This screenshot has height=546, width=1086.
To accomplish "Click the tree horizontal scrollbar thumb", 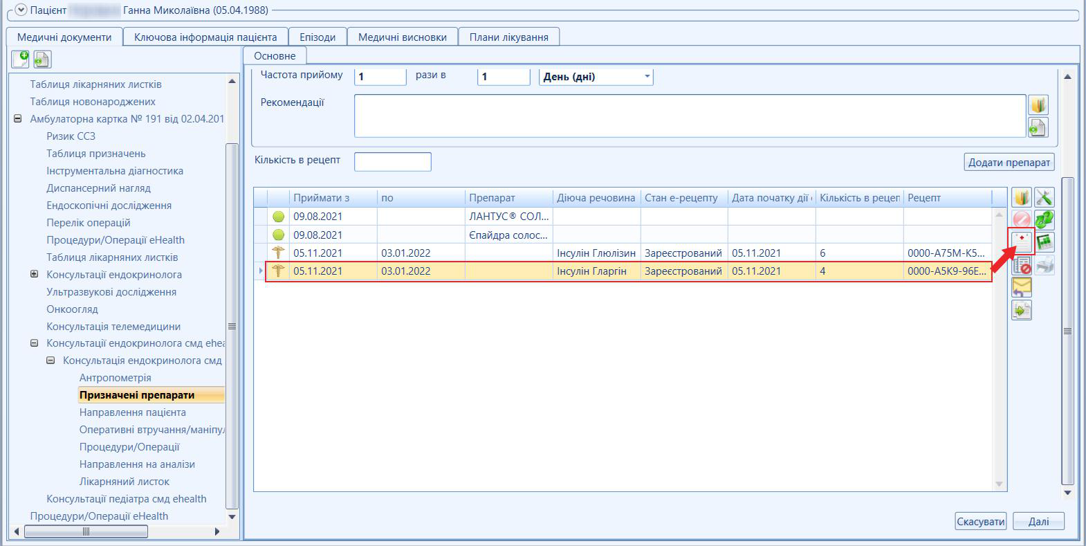I will tap(86, 531).
